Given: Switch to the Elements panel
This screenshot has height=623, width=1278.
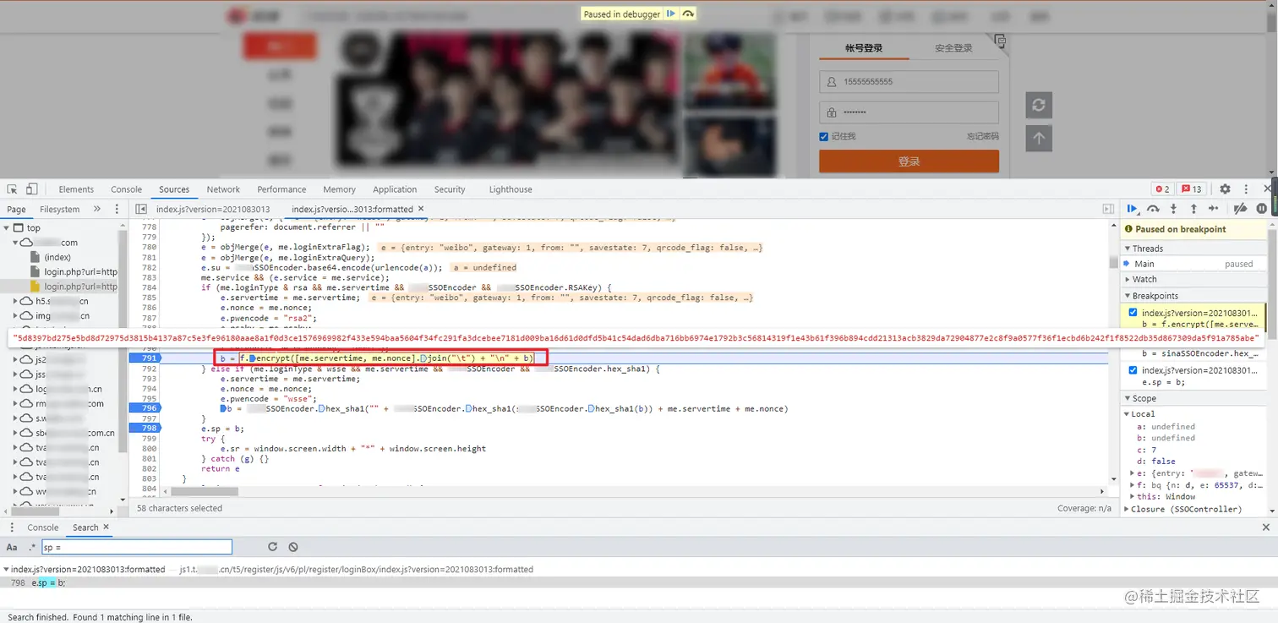Looking at the screenshot, I should [x=76, y=189].
